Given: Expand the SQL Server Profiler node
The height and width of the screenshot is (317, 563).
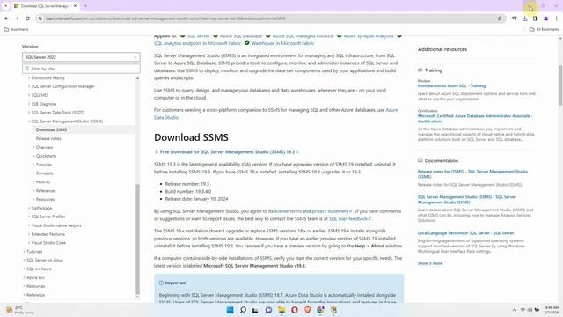Looking at the screenshot, I should click(29, 217).
